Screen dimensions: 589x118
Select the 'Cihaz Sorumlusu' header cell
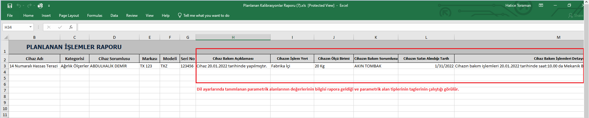point(114,59)
